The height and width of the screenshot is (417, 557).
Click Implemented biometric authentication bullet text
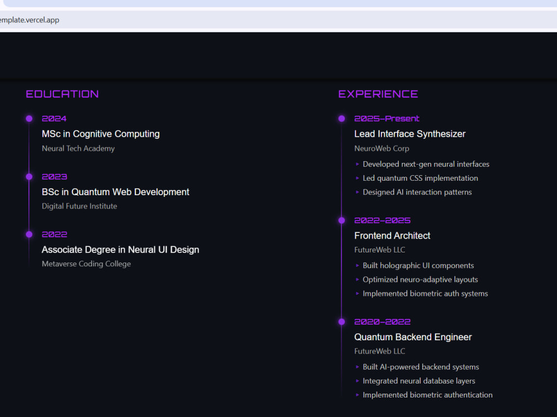(427, 395)
